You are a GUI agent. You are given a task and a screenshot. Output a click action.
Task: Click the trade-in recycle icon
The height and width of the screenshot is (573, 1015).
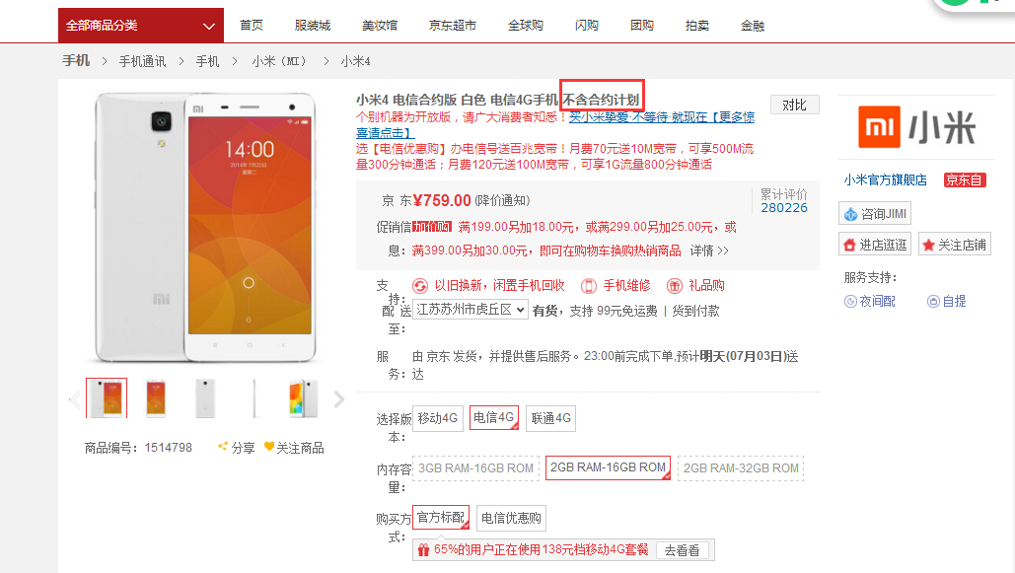tap(420, 286)
